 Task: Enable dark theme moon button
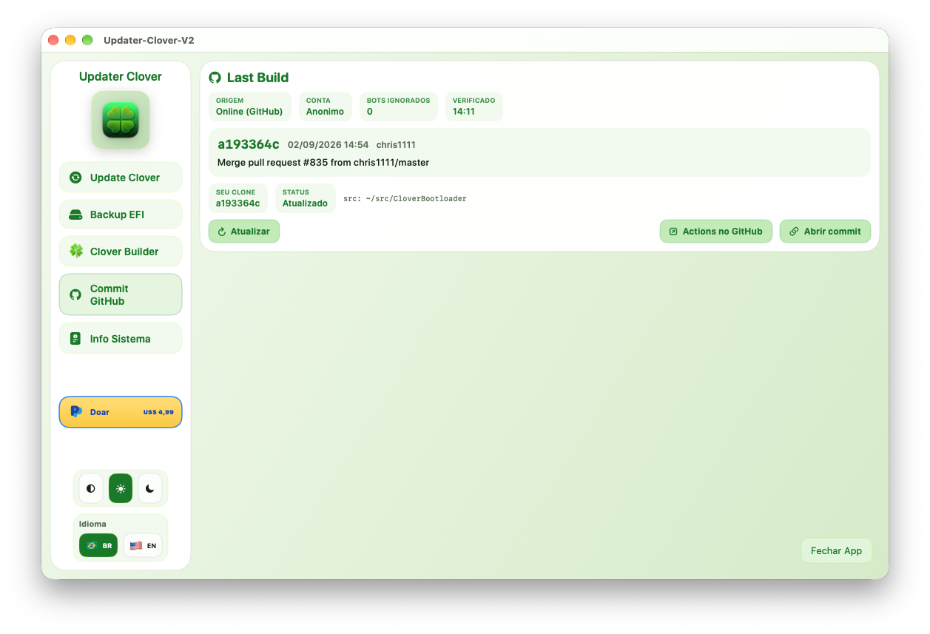[x=150, y=488]
